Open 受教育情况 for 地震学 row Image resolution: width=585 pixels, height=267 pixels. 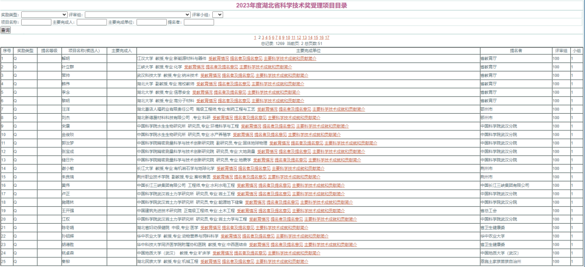click(263, 160)
